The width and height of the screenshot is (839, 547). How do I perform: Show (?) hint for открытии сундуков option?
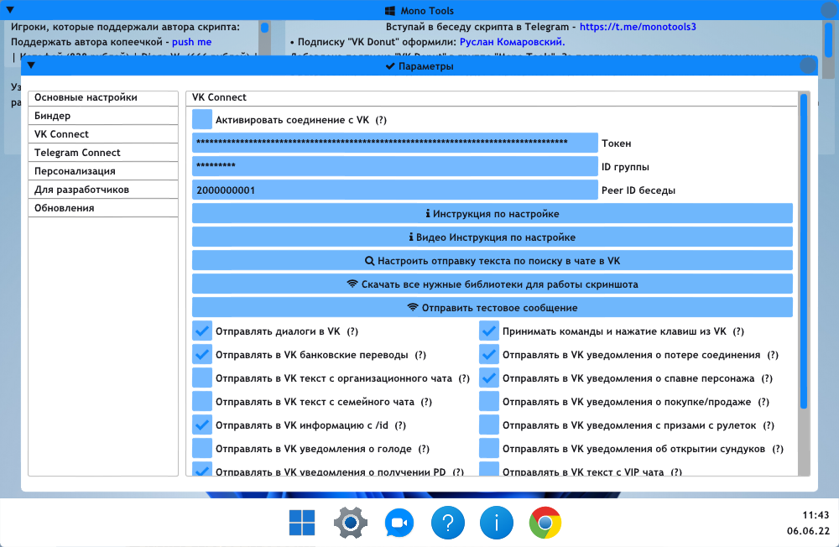(x=778, y=449)
